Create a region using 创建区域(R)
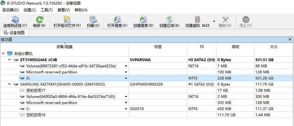 169,20
